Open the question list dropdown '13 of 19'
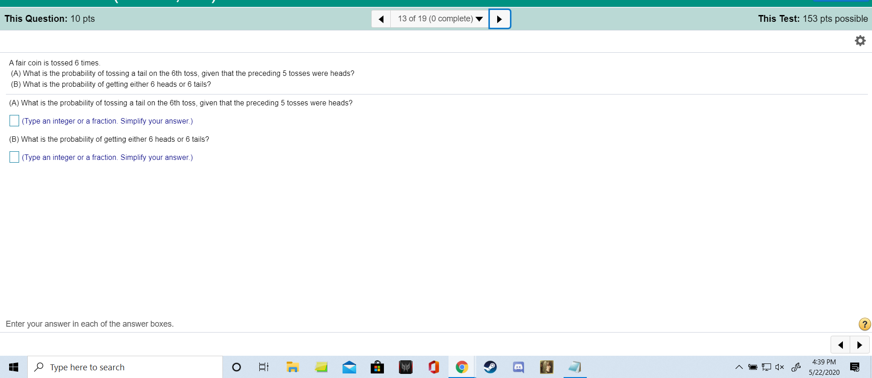The width and height of the screenshot is (872, 378). click(x=440, y=19)
